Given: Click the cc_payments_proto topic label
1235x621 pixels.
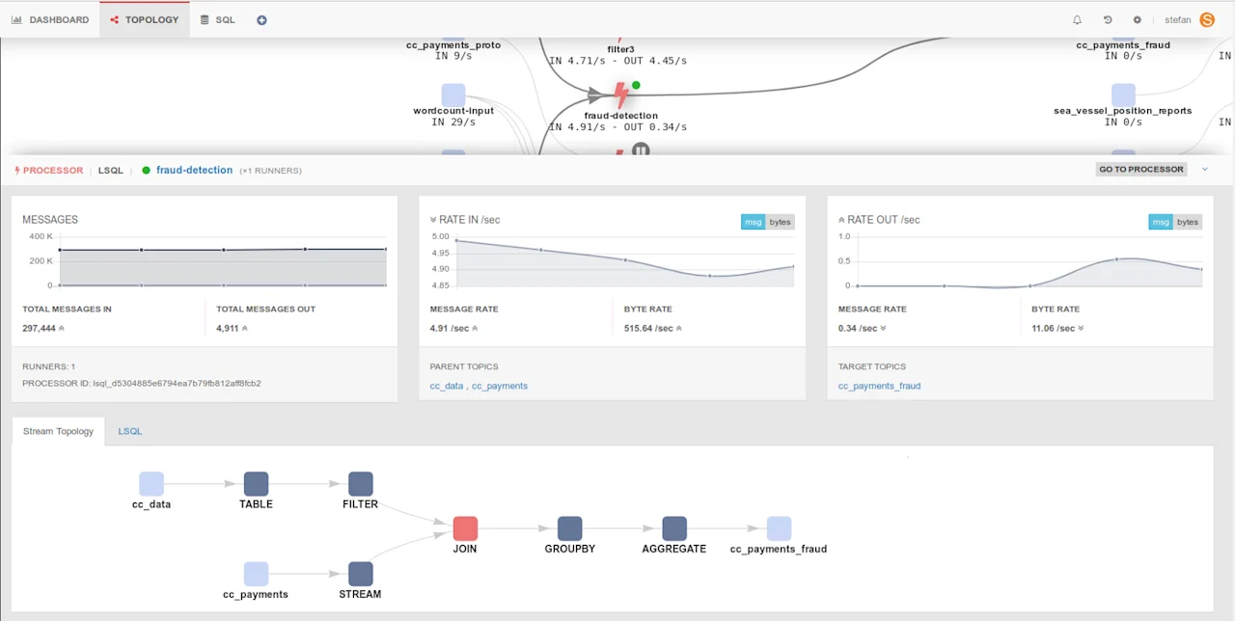Looking at the screenshot, I should point(453,44).
